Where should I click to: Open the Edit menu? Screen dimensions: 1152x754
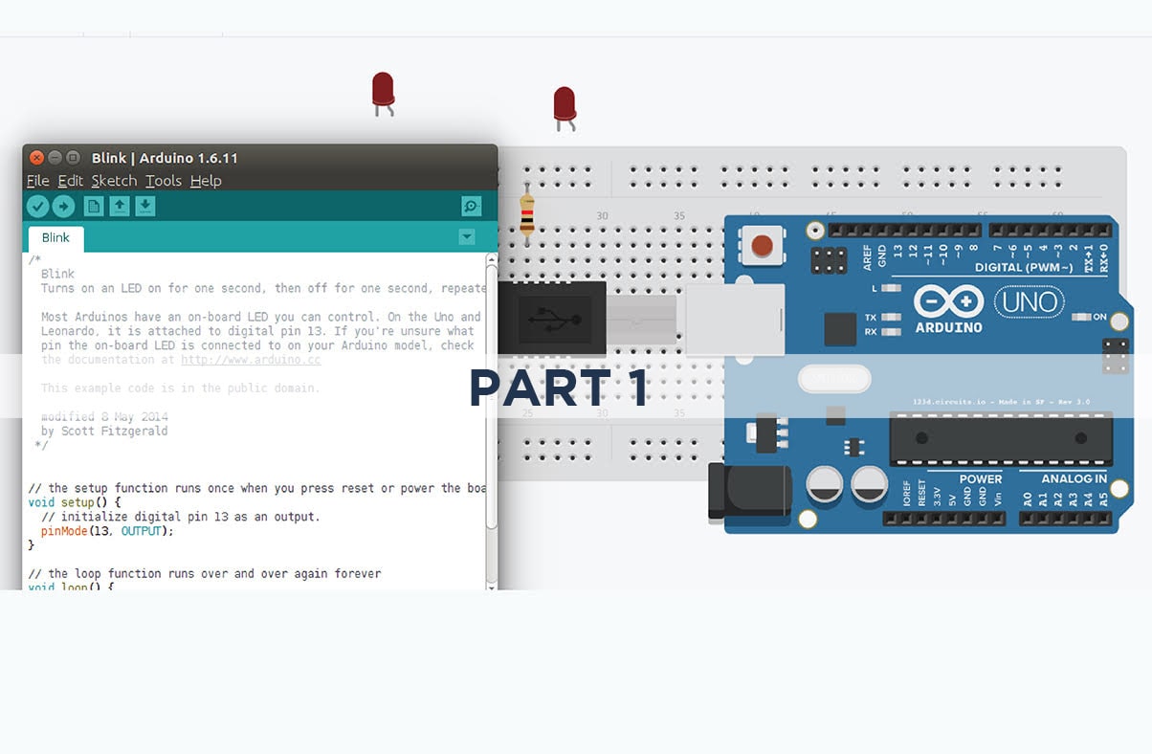tap(71, 181)
